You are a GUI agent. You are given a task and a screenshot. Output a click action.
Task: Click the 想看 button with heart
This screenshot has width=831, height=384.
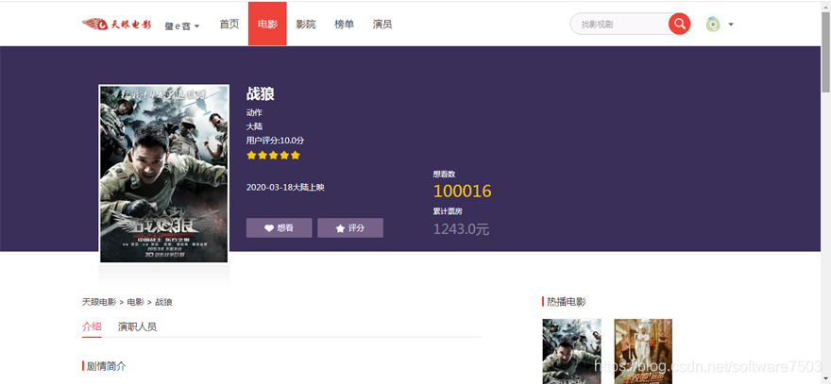(280, 227)
